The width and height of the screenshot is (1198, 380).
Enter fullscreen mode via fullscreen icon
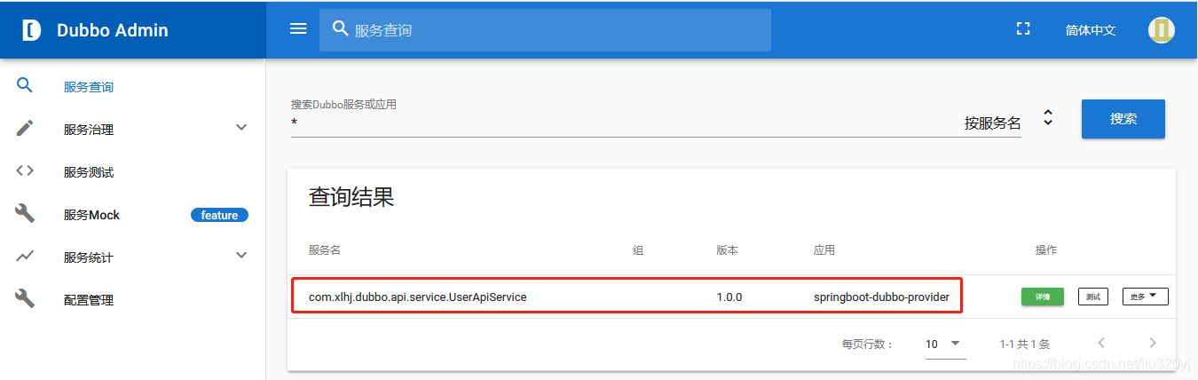click(x=1023, y=28)
